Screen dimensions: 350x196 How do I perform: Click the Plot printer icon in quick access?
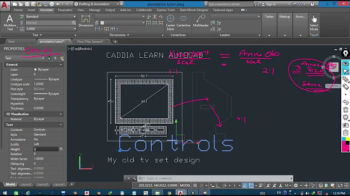[x=52, y=4]
